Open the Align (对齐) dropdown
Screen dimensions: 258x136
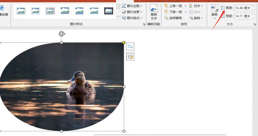tap(196, 6)
